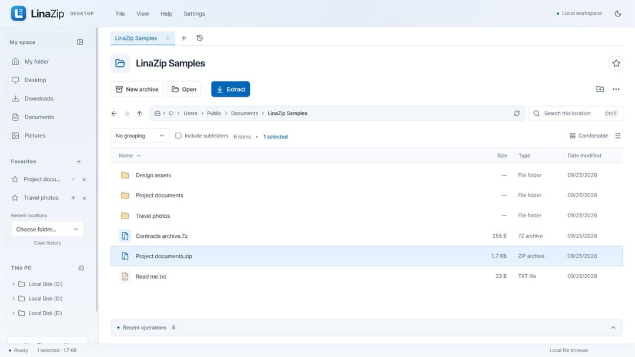Expand Local Disk (C:) tree node

[14, 284]
